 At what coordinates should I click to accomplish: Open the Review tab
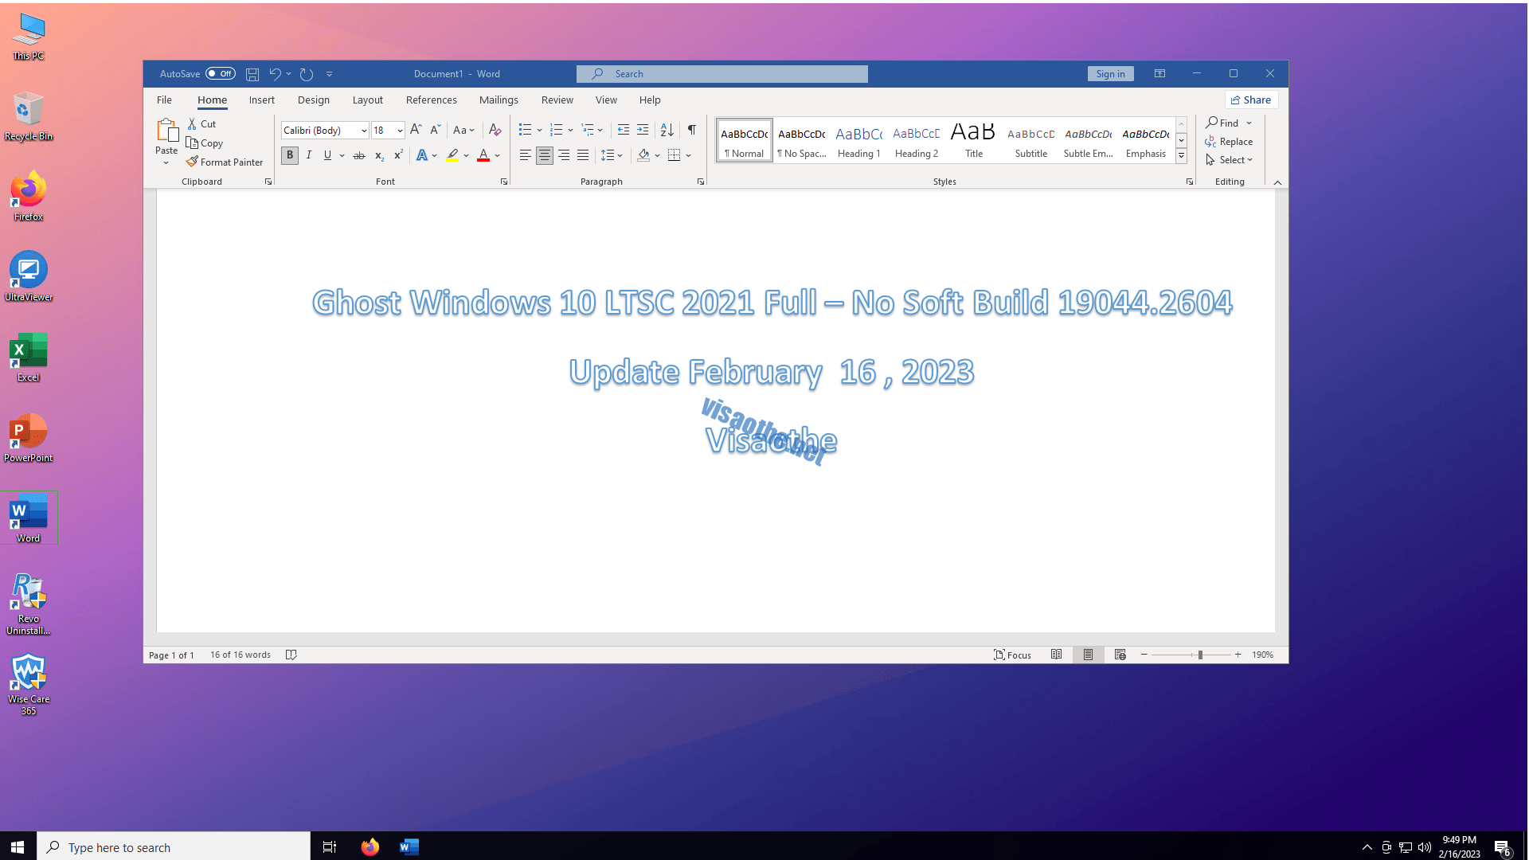tap(557, 100)
